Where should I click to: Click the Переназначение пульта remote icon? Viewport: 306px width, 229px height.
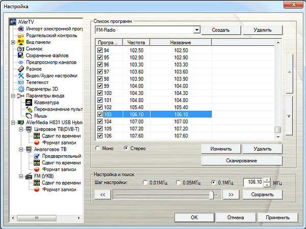pos(29,109)
